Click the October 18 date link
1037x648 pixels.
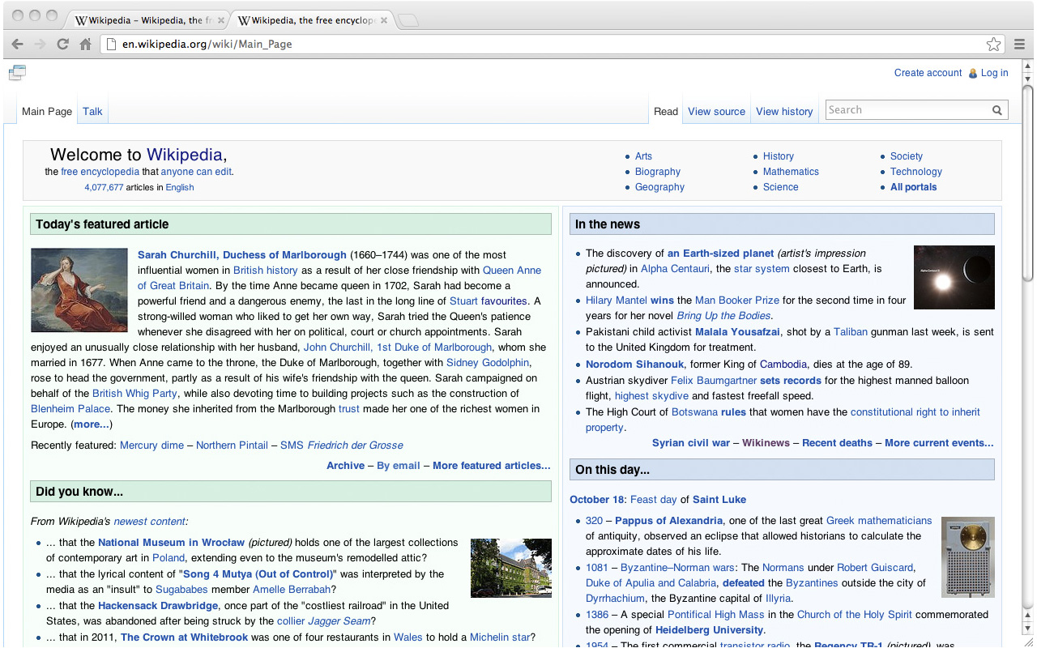[596, 500]
